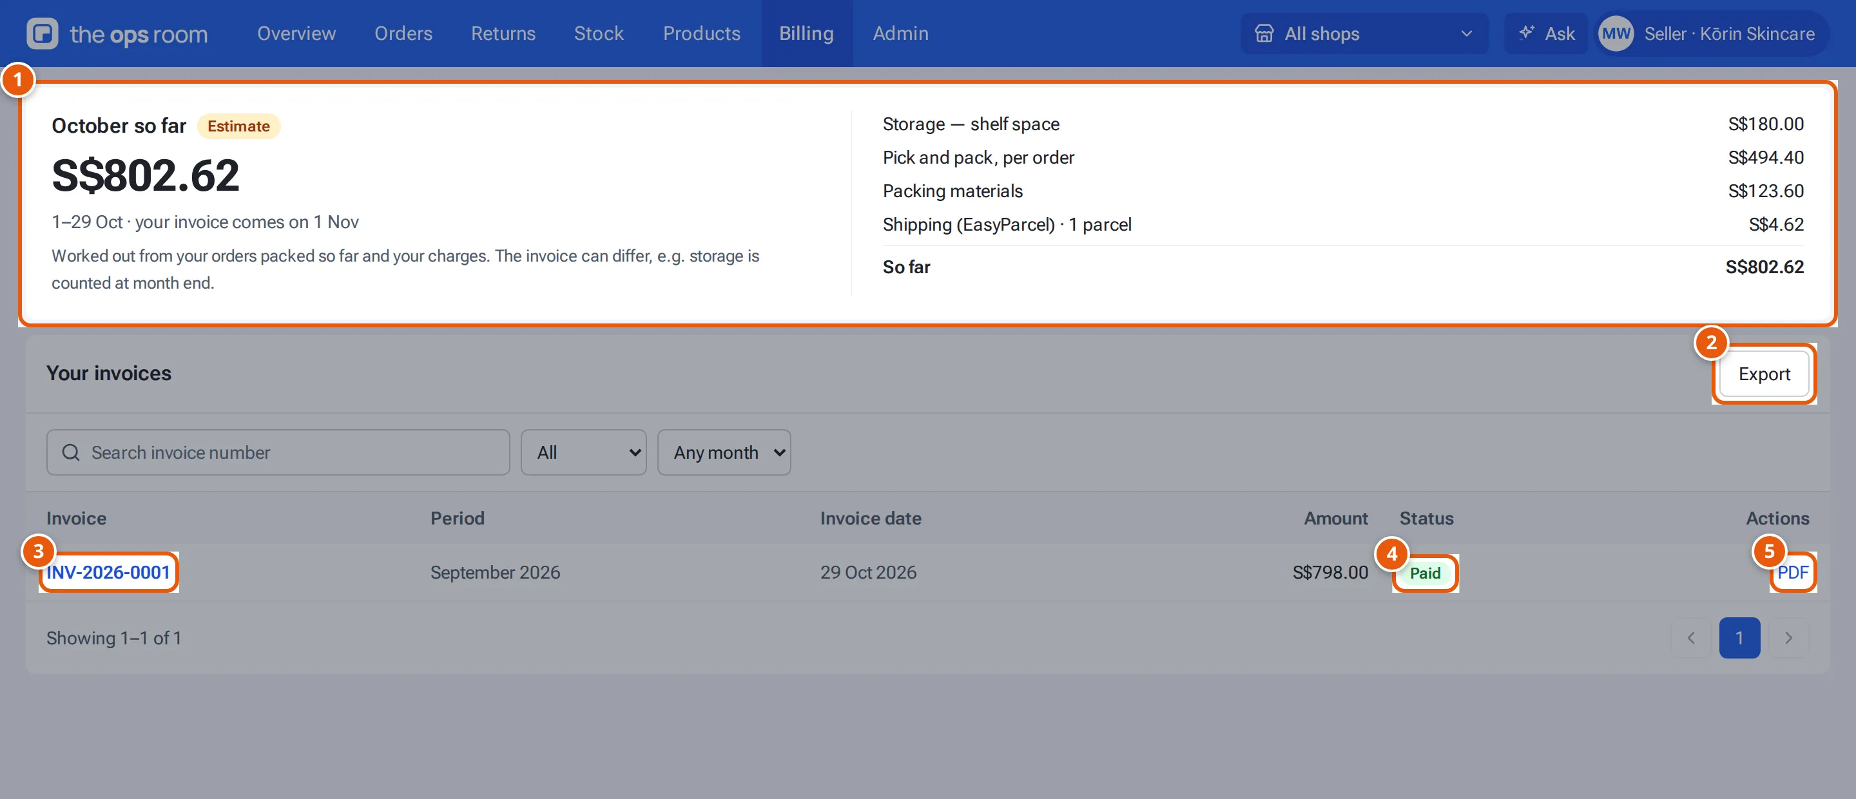
Task: Click the Paid status badge
Action: (1425, 573)
